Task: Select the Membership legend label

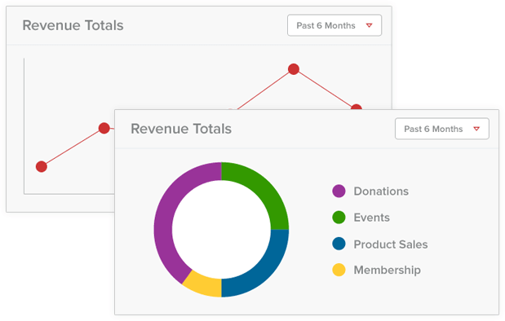Action: point(388,270)
